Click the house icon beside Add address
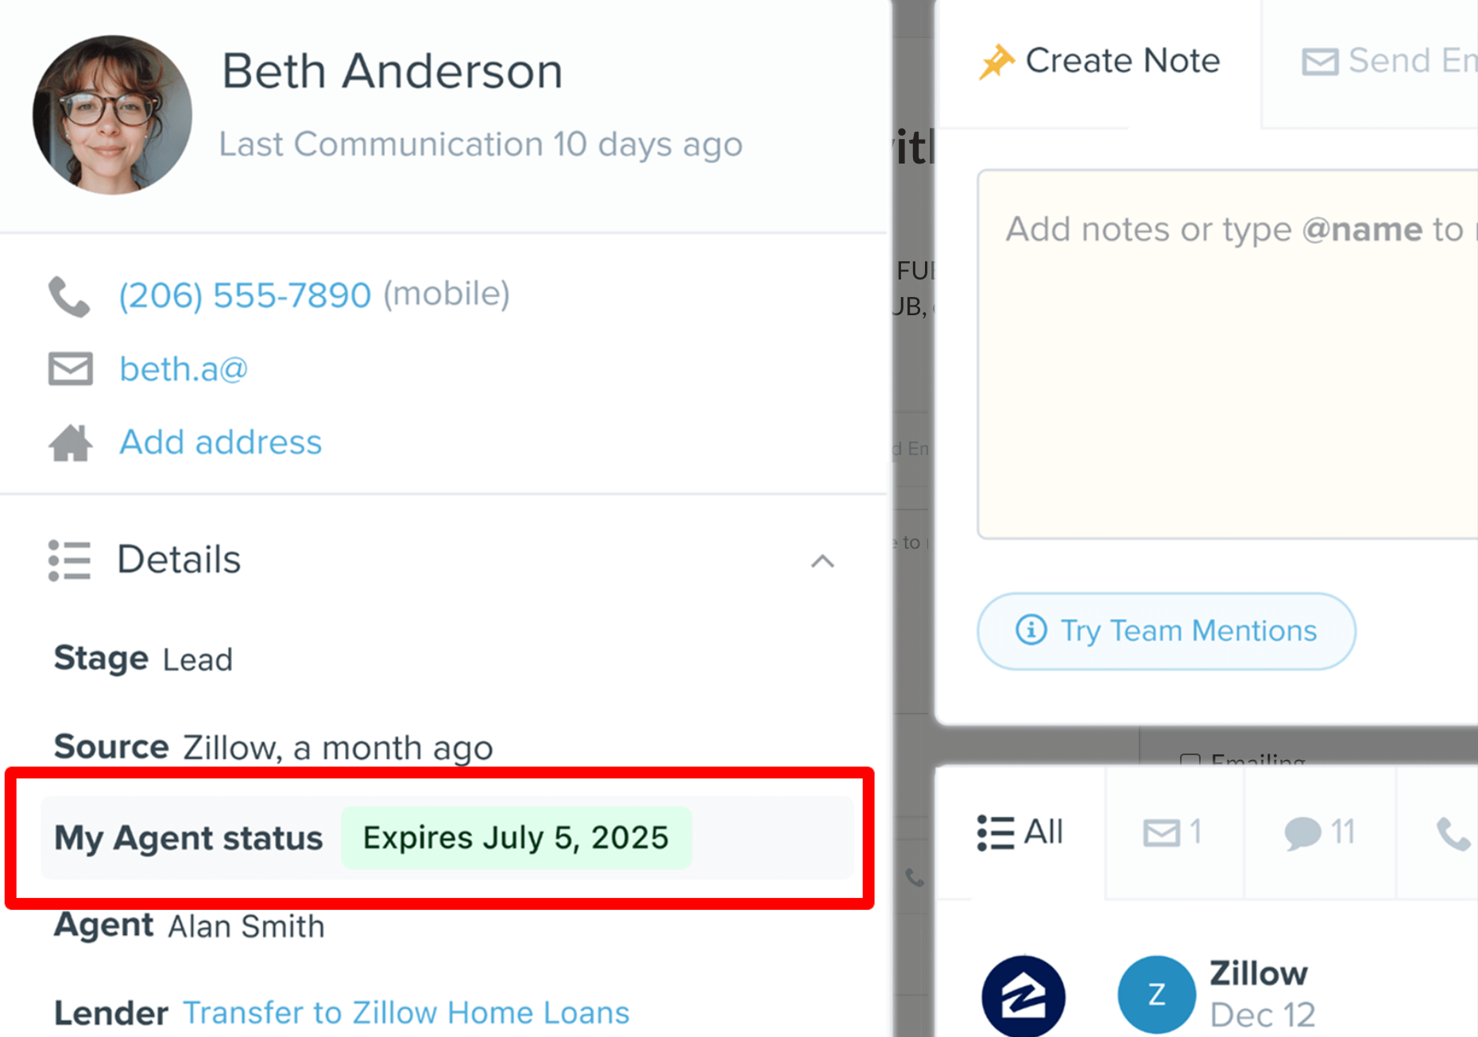The image size is (1478, 1037). pyautogui.click(x=71, y=443)
